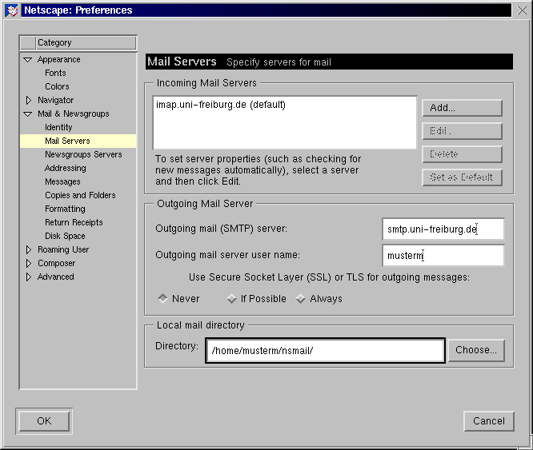Image resolution: width=533 pixels, height=450 pixels.
Task: Open Return Receipts preferences
Action: point(74,222)
